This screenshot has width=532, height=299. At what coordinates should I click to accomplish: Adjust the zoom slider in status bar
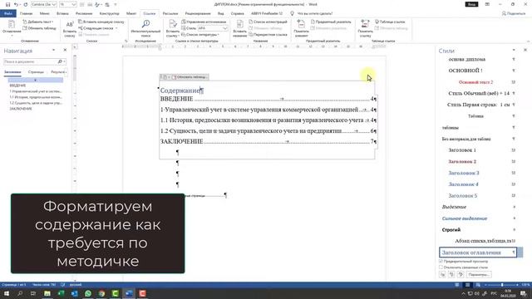click(502, 285)
